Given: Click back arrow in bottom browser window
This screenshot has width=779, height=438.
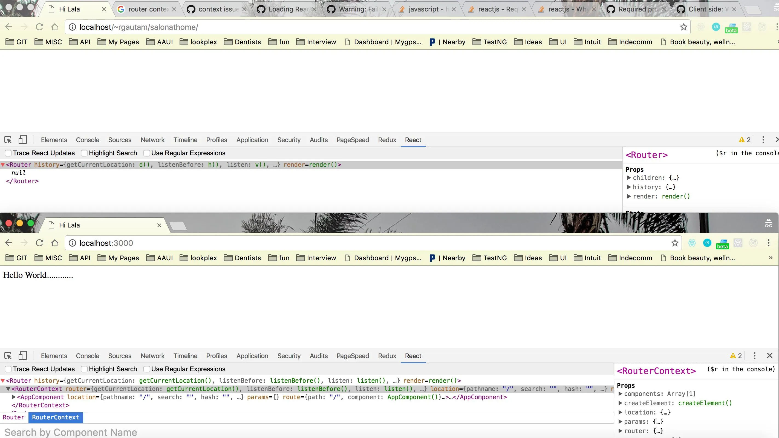Looking at the screenshot, I should tap(9, 243).
